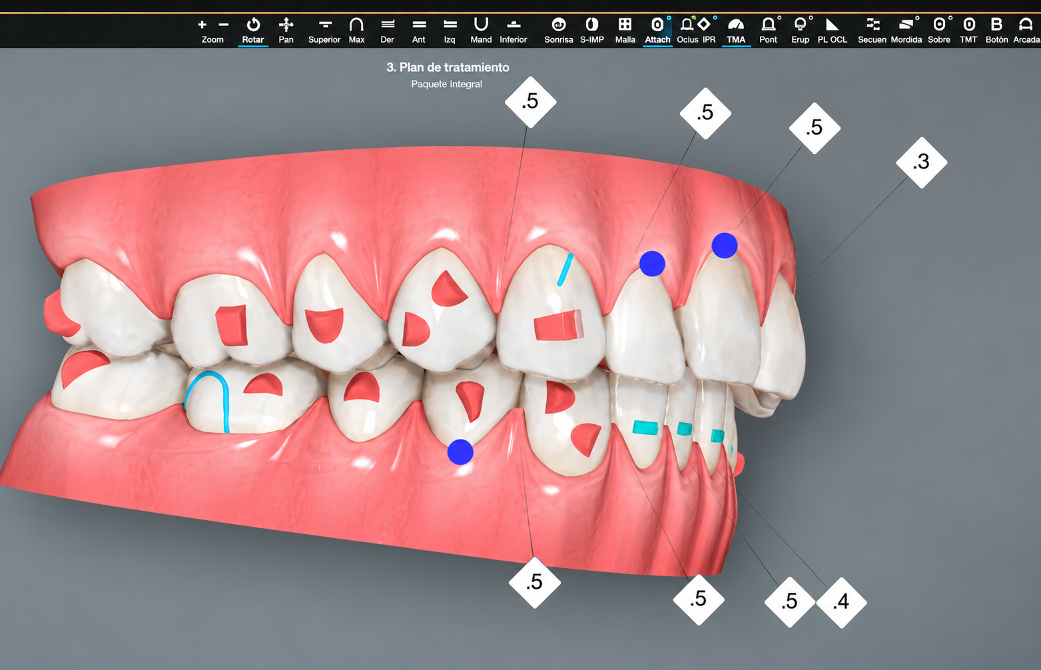Show the Max maxillary arch view
1041x670 pixels.
coord(356,31)
